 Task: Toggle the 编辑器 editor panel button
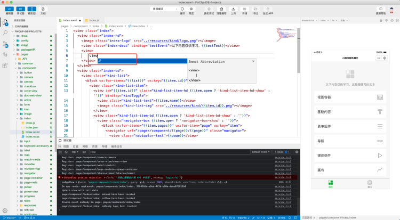9,9
